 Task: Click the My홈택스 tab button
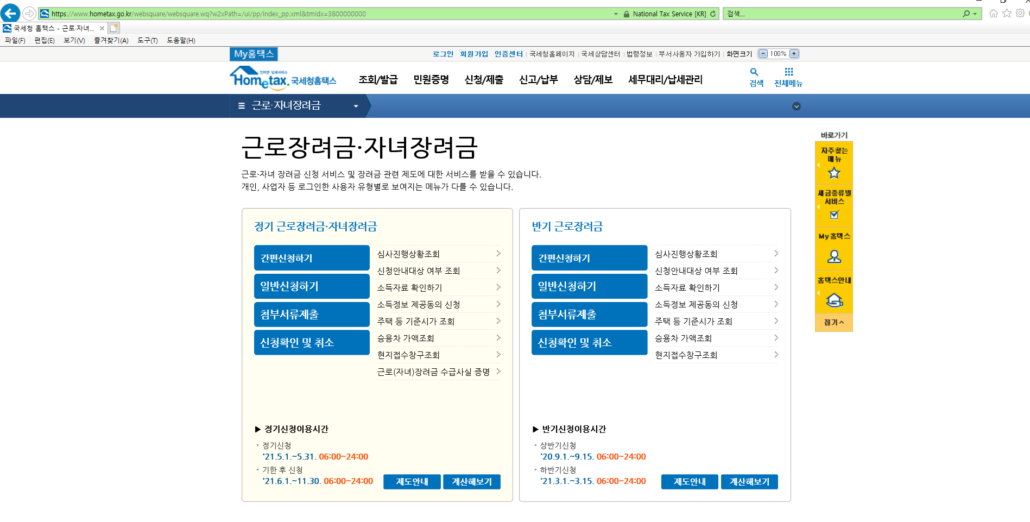(254, 54)
